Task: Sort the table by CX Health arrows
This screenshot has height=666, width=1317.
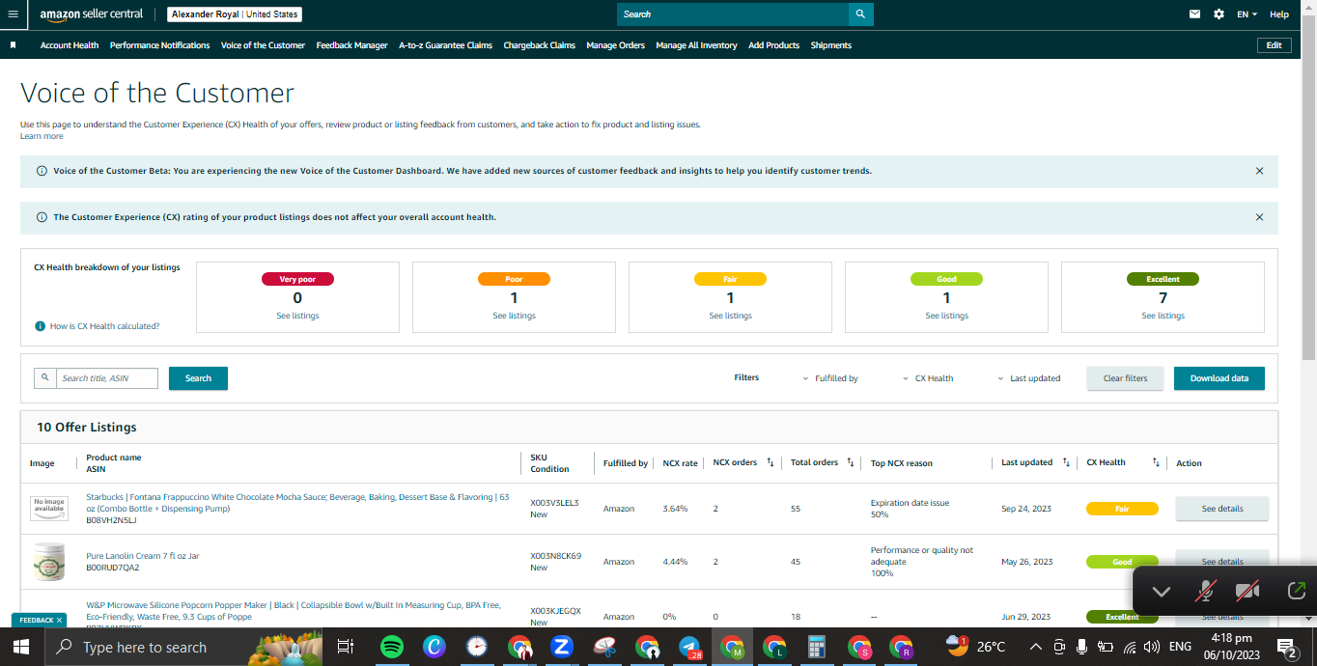Action: click(x=1156, y=462)
